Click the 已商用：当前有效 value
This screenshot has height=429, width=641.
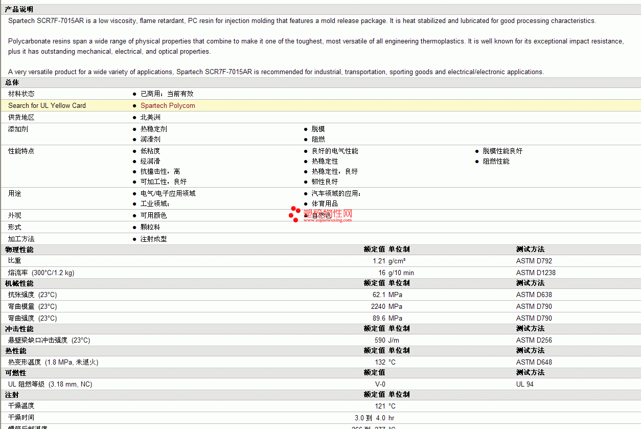pyautogui.click(x=167, y=94)
